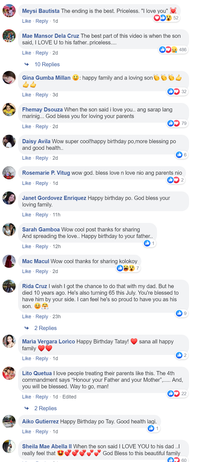Image resolution: width=200 pixels, height=462 pixels.
Task: Expand the 10 Replies thread
Action: point(47,64)
